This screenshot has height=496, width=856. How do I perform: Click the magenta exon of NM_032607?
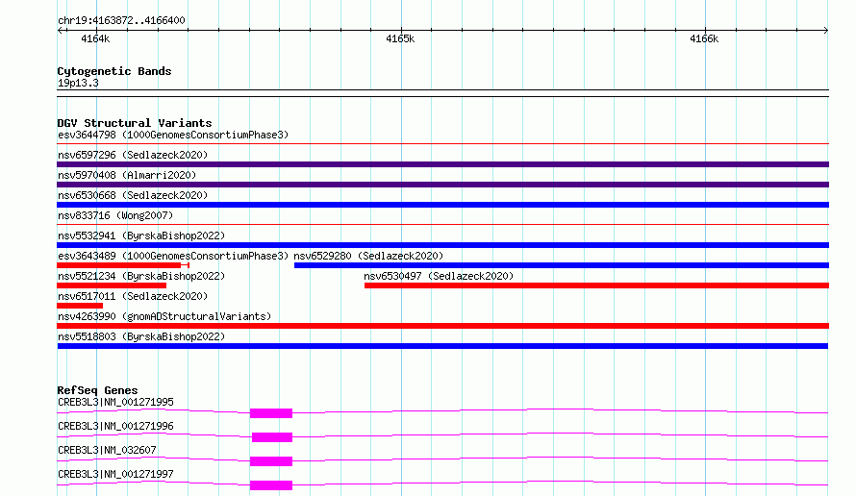click(x=271, y=461)
